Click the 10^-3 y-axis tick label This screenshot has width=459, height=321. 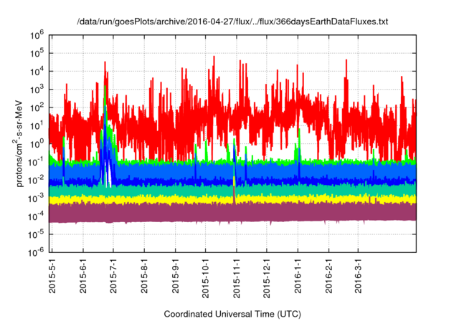pyautogui.click(x=36, y=198)
